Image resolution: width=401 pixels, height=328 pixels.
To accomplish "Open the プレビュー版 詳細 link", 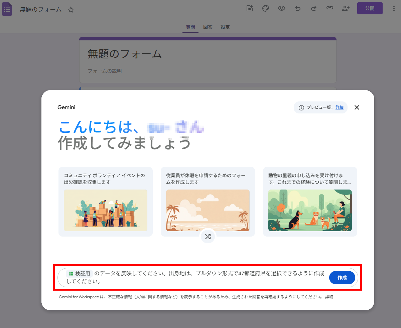I will (339, 107).
